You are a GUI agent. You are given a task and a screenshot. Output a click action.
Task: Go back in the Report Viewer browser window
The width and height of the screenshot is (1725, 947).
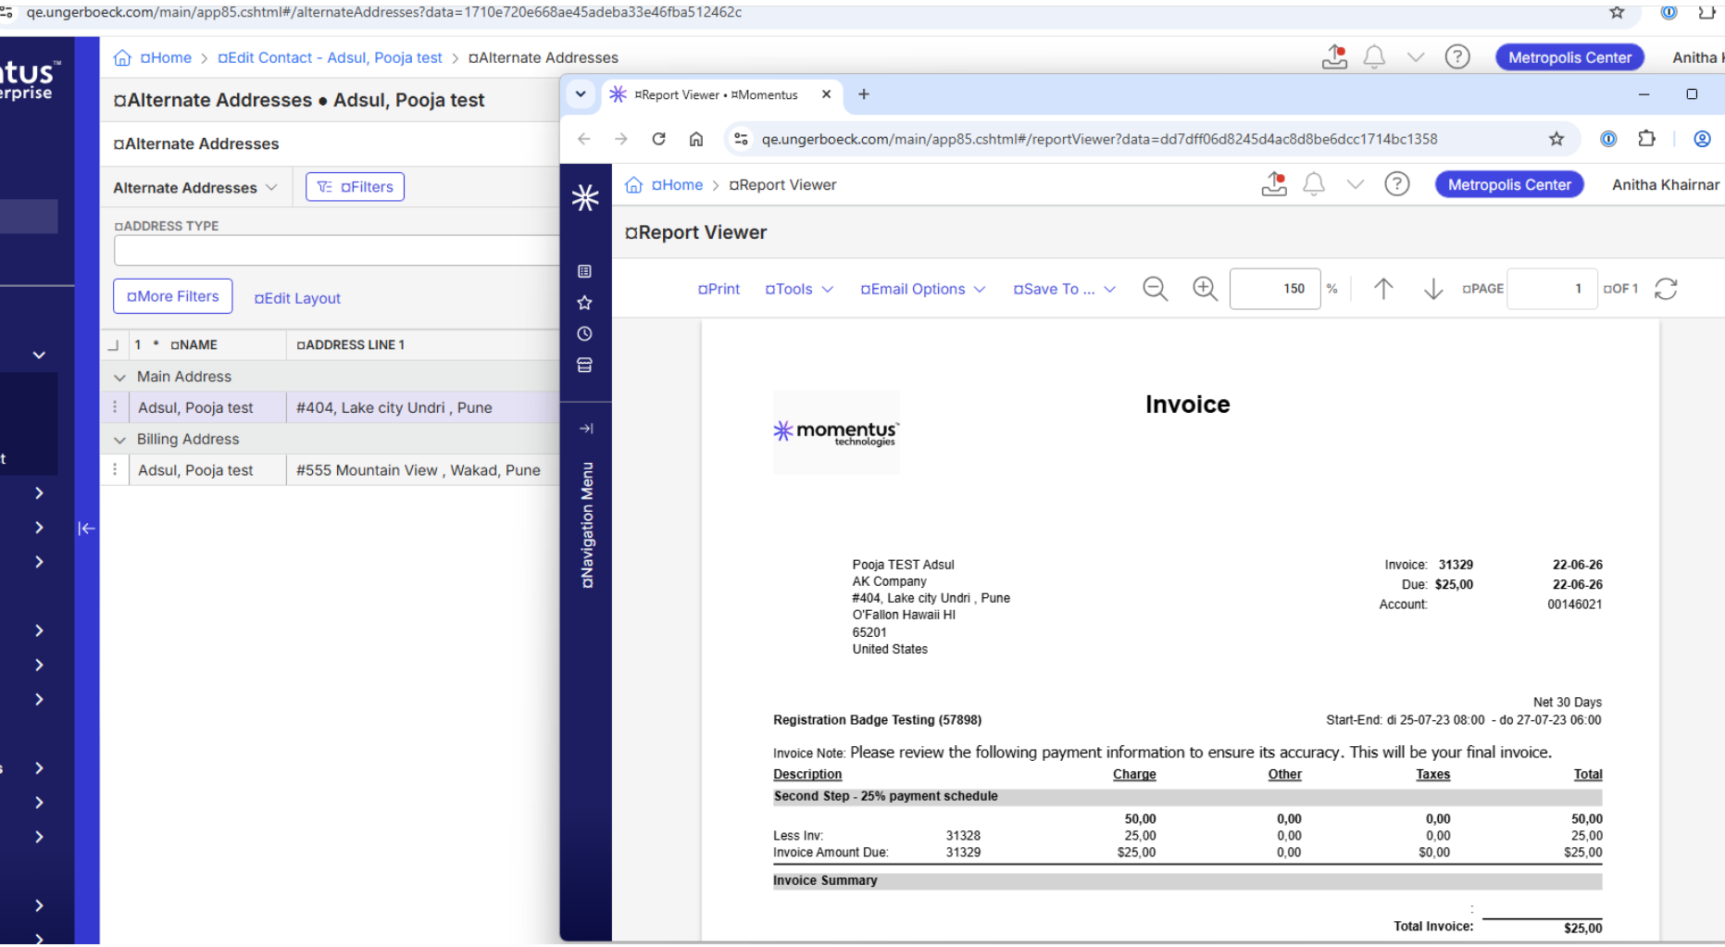coord(583,139)
